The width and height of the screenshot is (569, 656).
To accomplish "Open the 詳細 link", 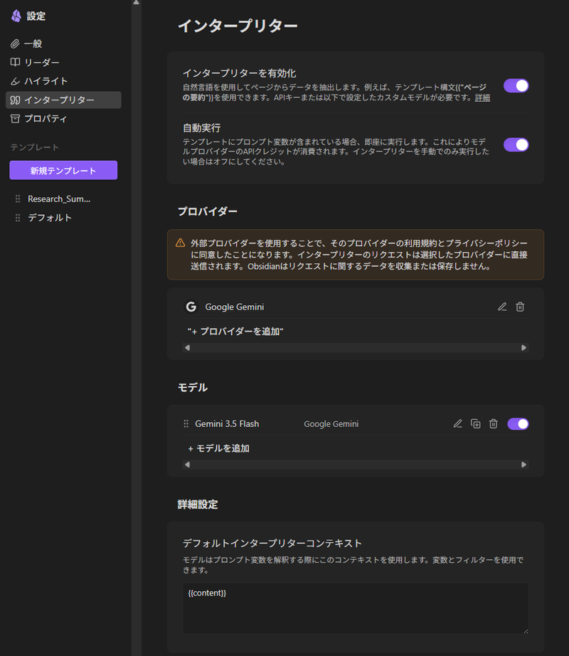I will coord(482,98).
